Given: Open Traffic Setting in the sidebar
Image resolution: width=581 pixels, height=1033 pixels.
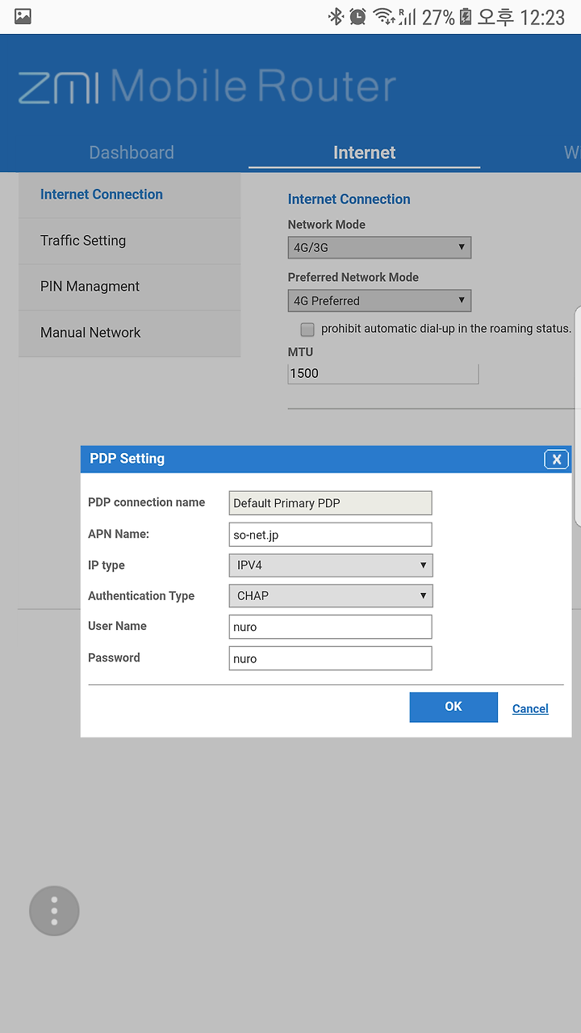Looking at the screenshot, I should point(129,241).
